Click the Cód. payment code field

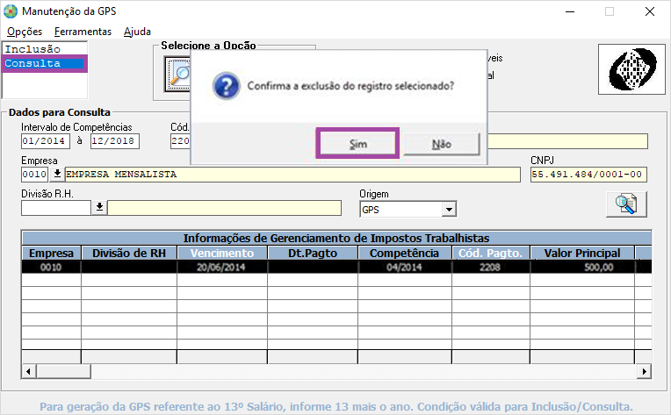coord(180,141)
